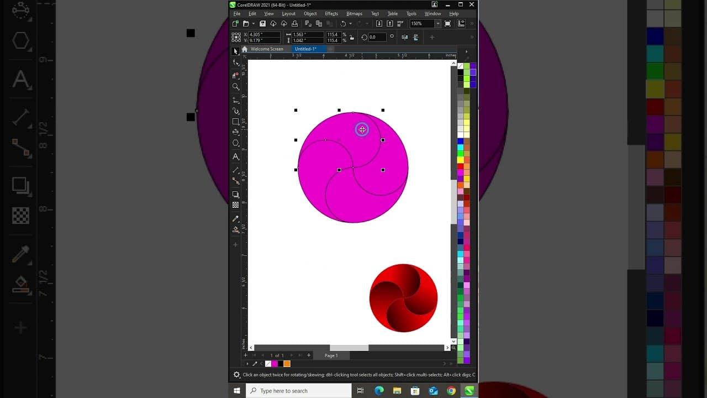Pick magenta swatch in document palette
707x398 pixels.
[275, 364]
